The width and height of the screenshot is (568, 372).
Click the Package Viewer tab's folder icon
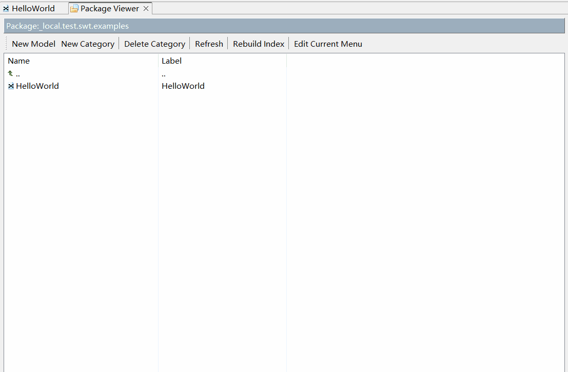click(74, 9)
